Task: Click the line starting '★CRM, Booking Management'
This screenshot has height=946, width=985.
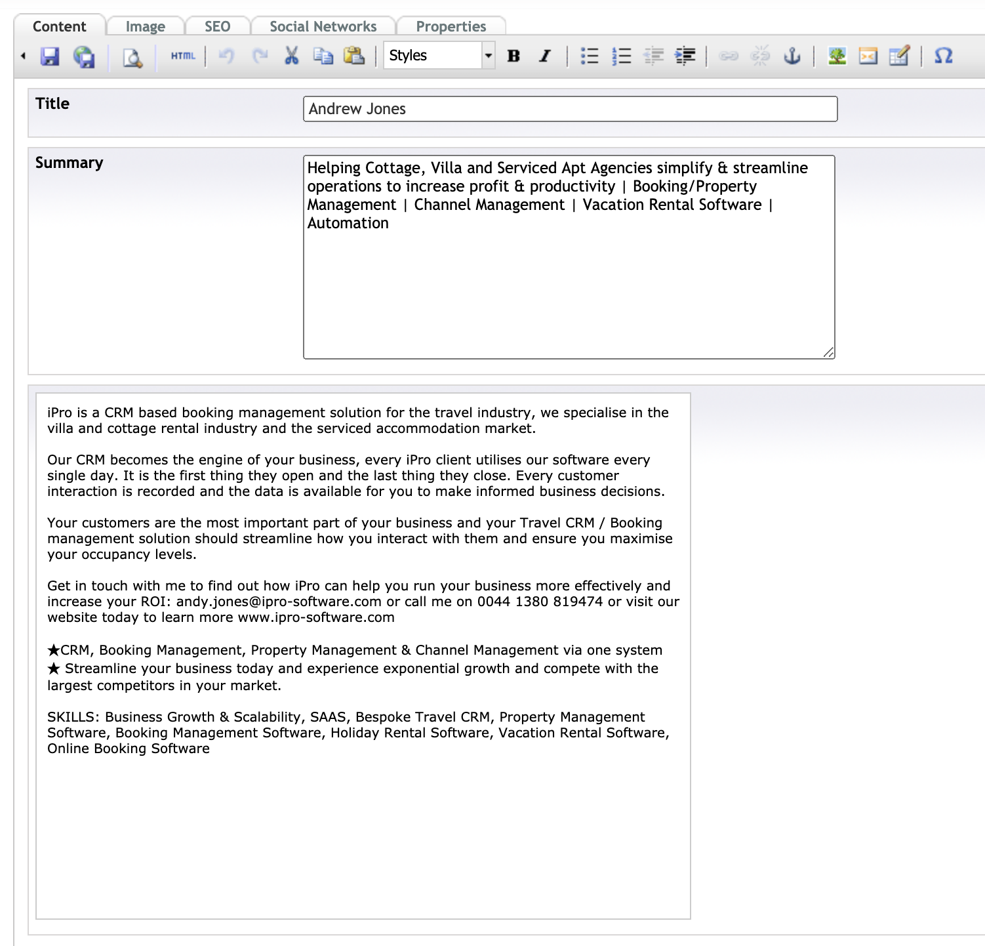Action: (x=355, y=650)
